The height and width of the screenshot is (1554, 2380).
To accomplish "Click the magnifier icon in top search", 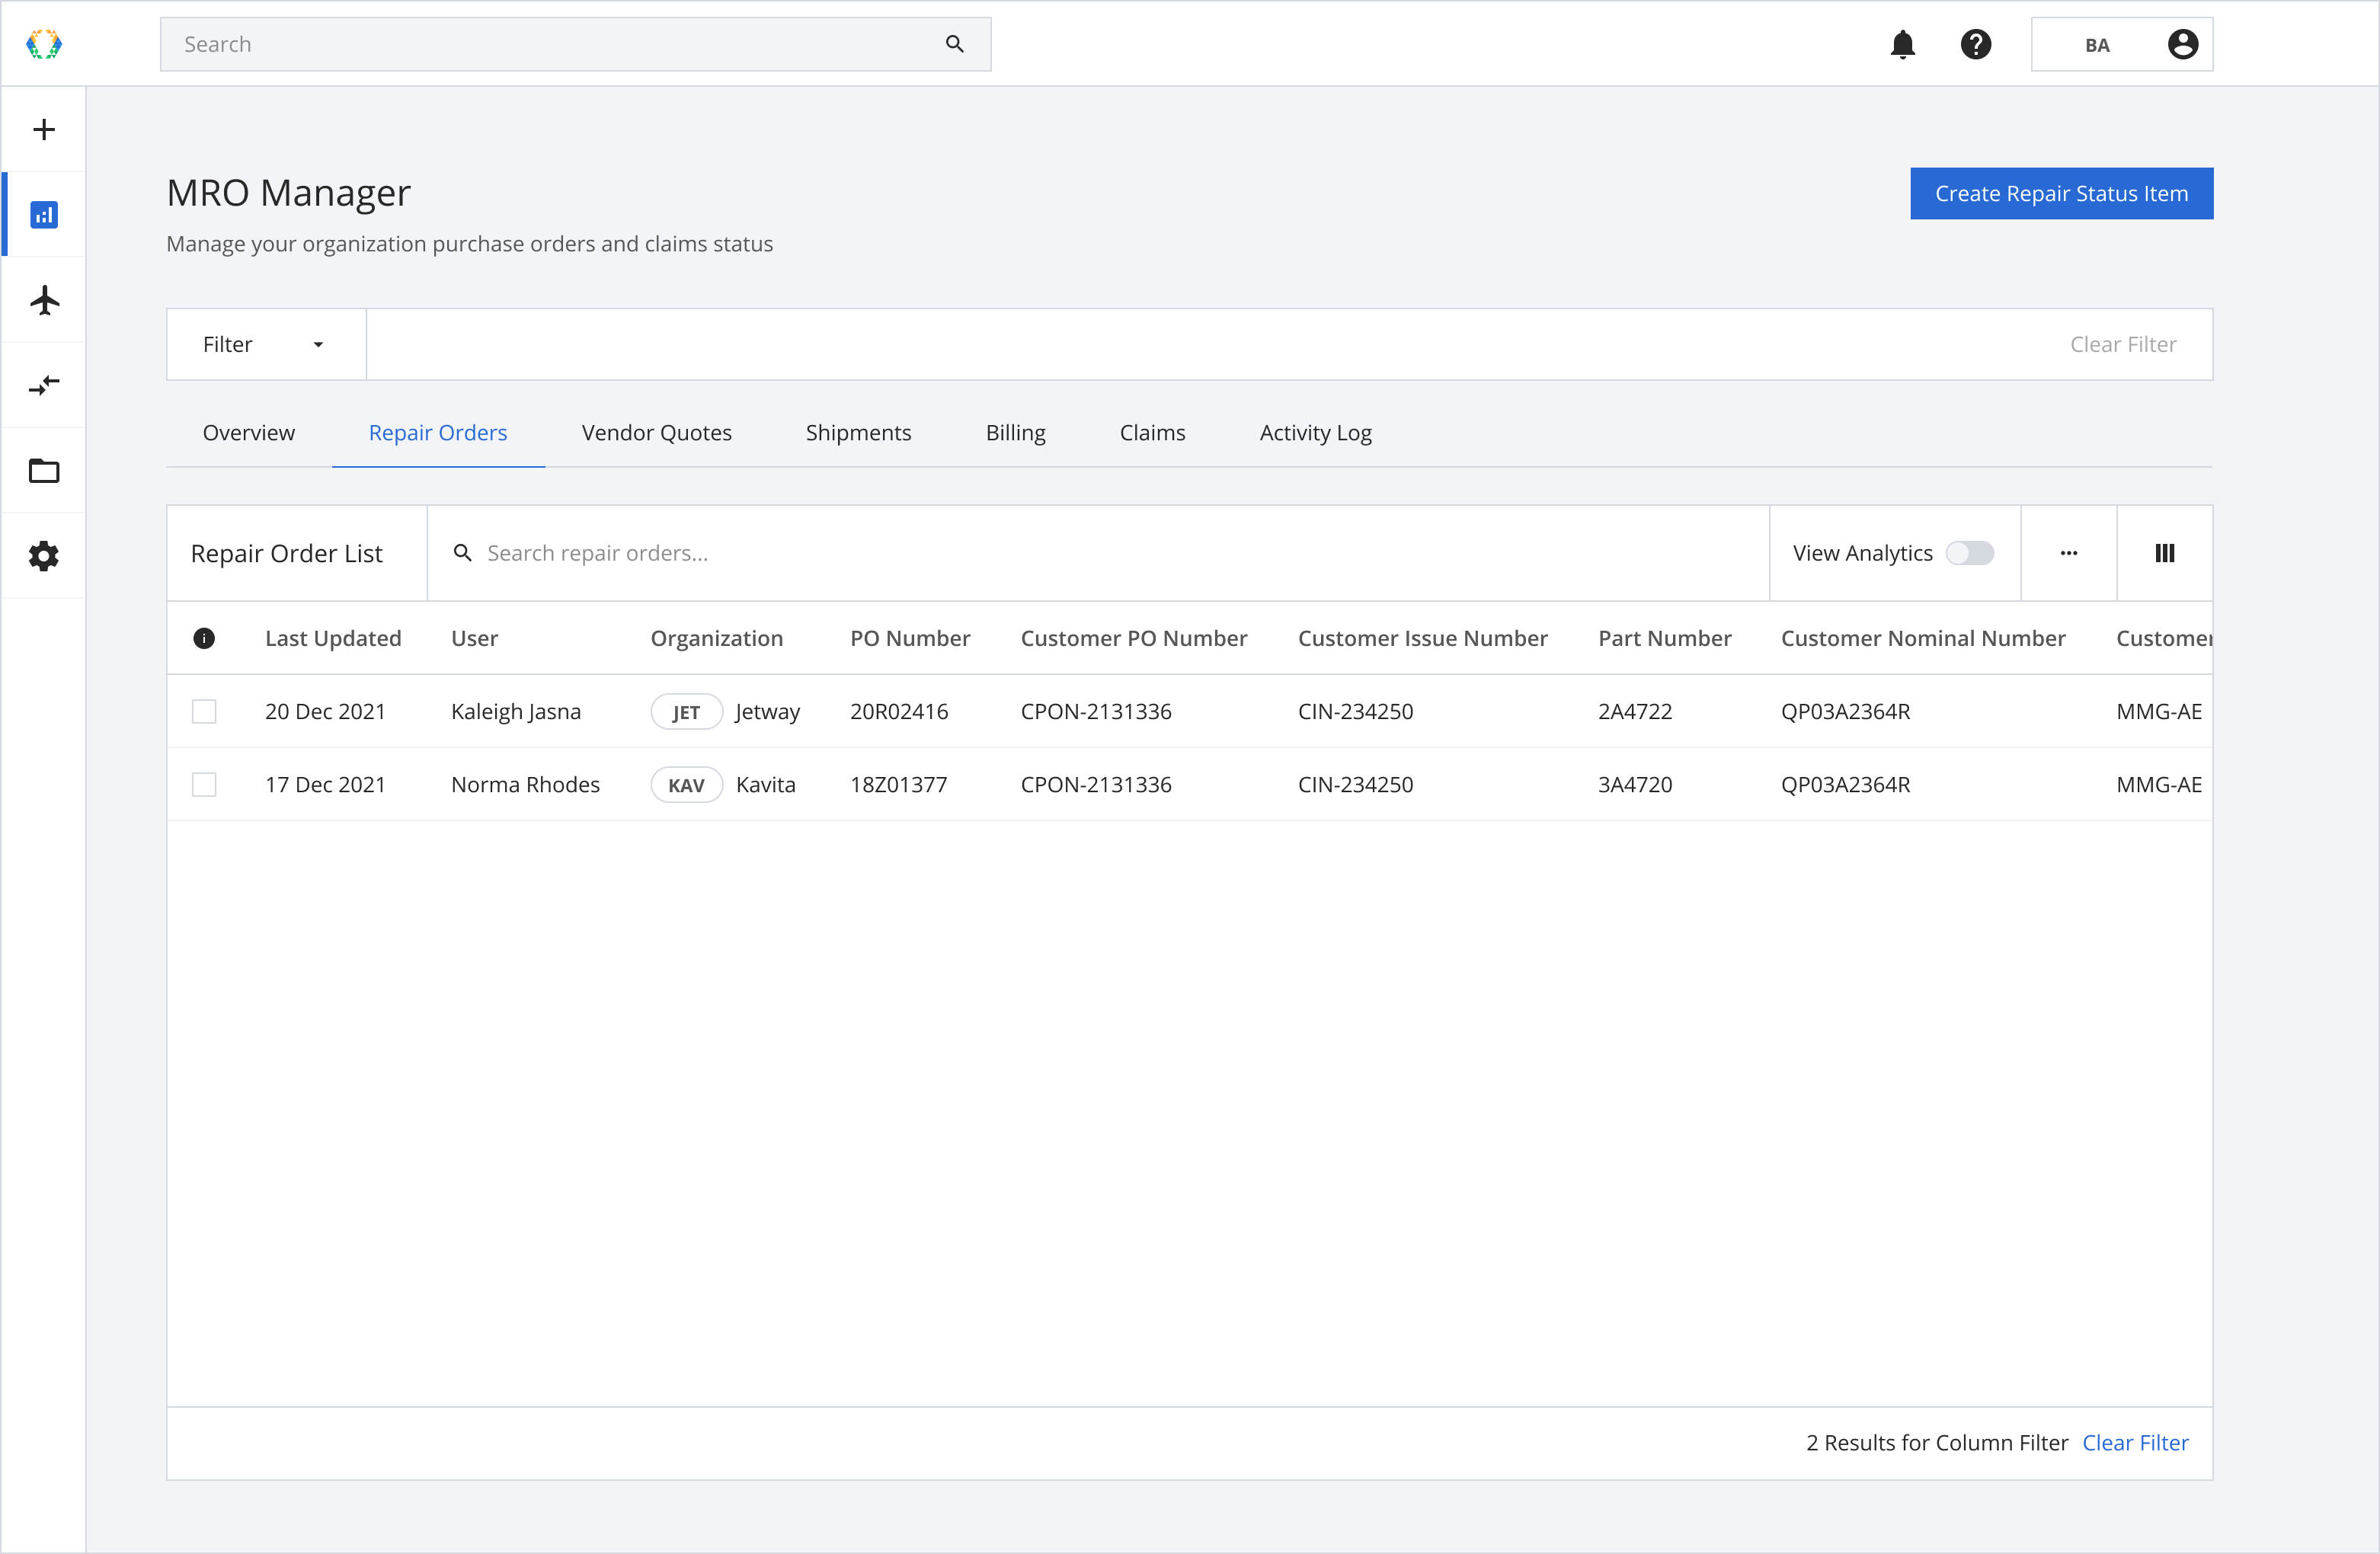I will 955,44.
